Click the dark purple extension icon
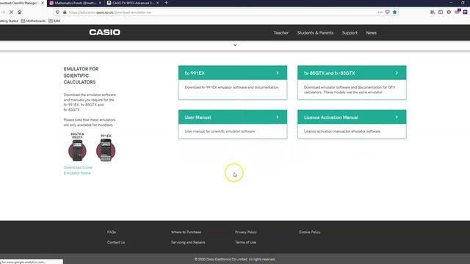The height and width of the screenshot is (264, 470). click(465, 12)
